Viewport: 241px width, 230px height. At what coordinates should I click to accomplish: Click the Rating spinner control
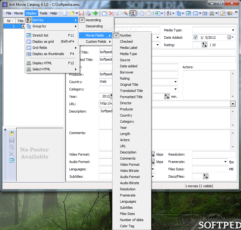[204, 45]
